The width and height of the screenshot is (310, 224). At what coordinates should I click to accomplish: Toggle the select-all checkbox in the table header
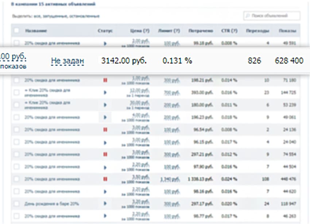[x=16, y=31]
